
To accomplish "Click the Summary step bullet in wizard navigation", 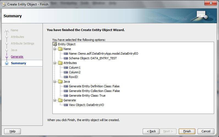I will [7, 63].
